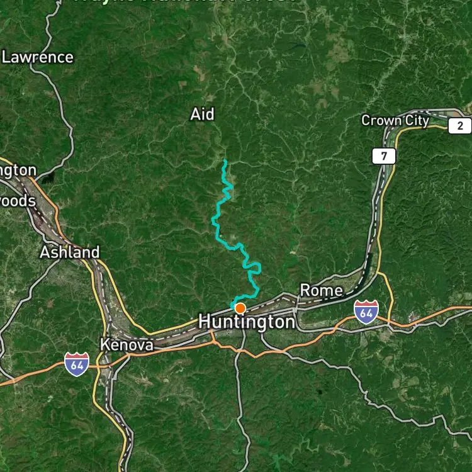Select the Lawrence county label
Screen dimensions: 472x472
[x=38, y=57]
